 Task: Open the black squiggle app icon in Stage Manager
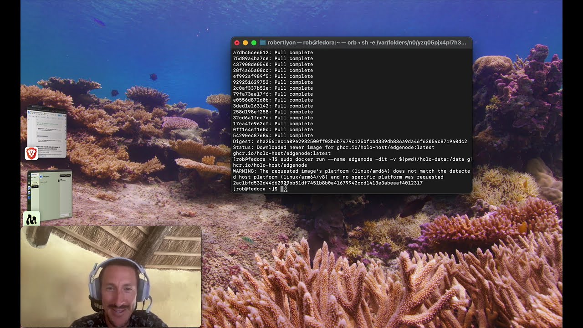31,219
